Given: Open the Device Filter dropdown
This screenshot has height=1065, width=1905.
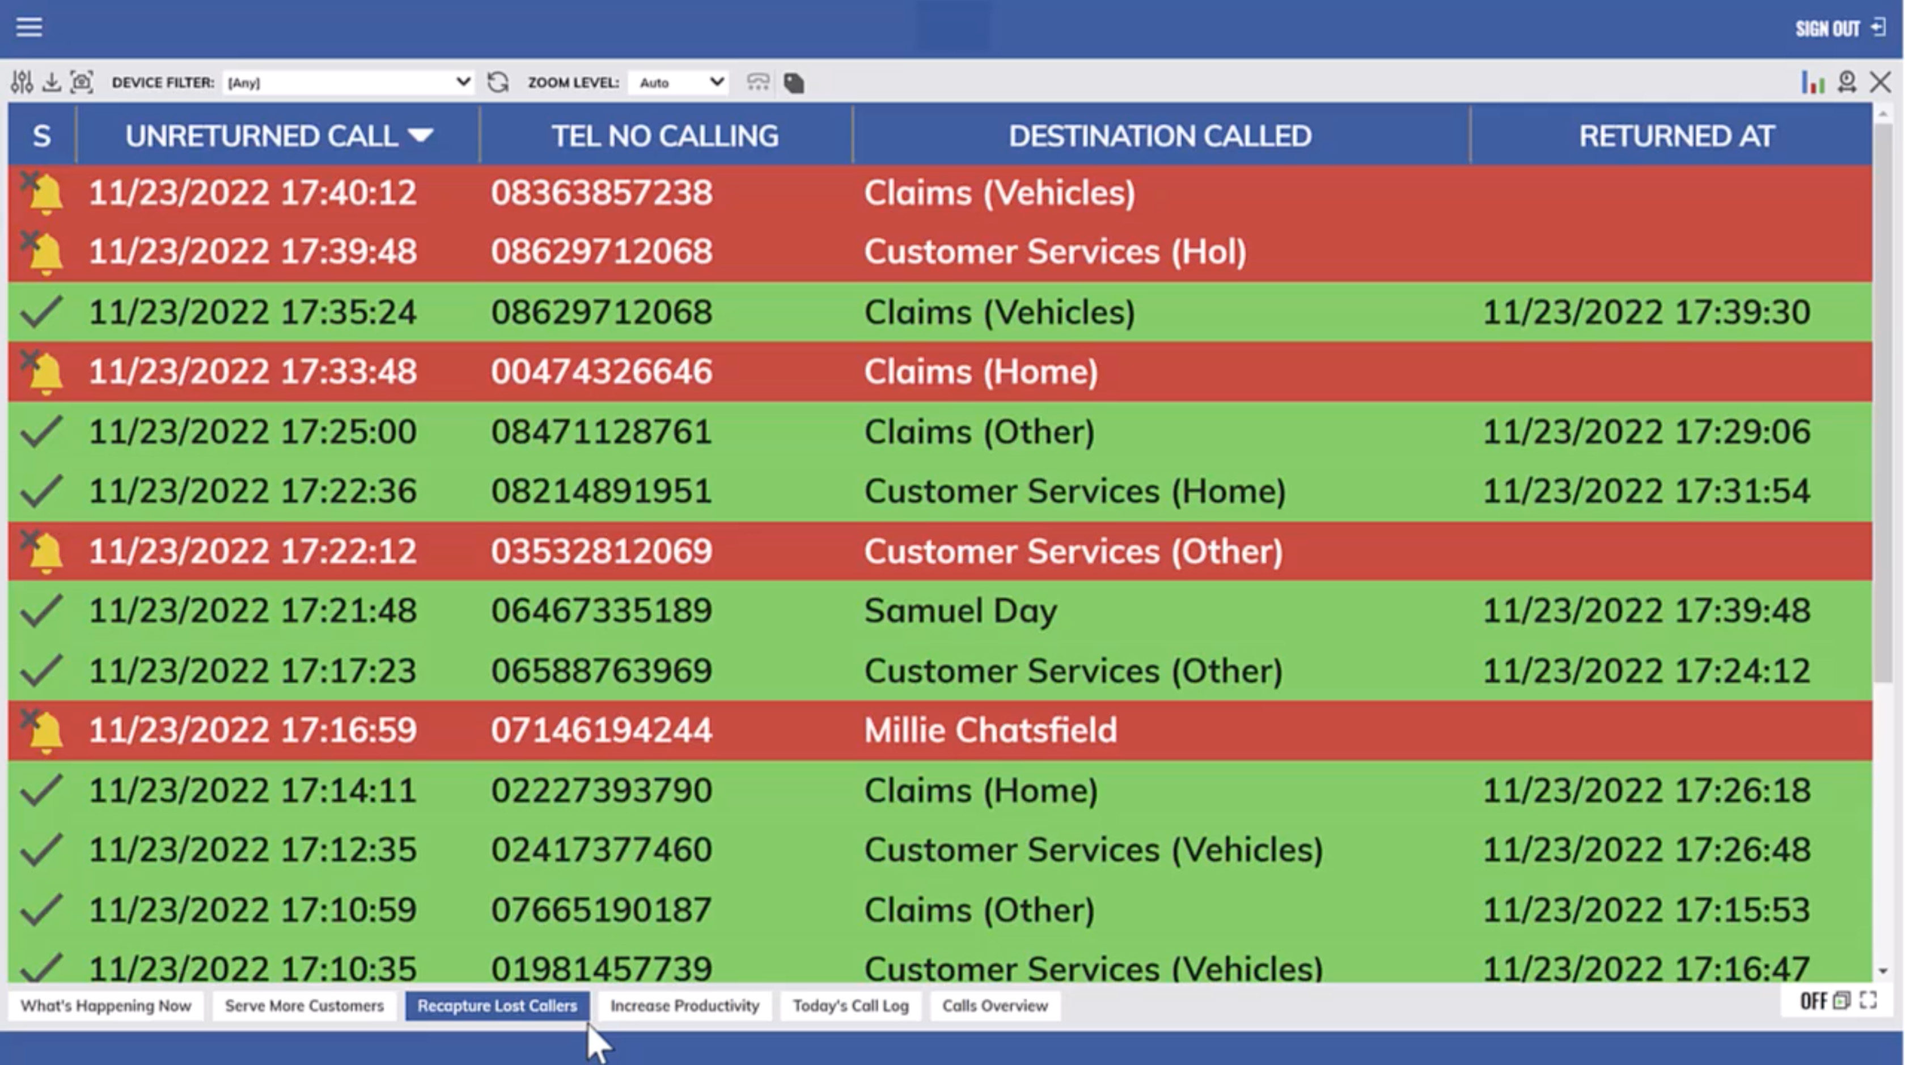Looking at the screenshot, I should tap(348, 82).
